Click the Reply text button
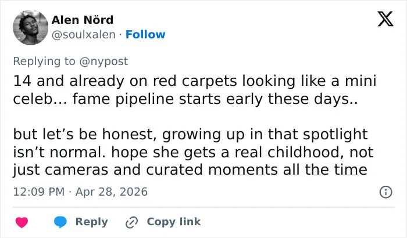 tap(92, 222)
